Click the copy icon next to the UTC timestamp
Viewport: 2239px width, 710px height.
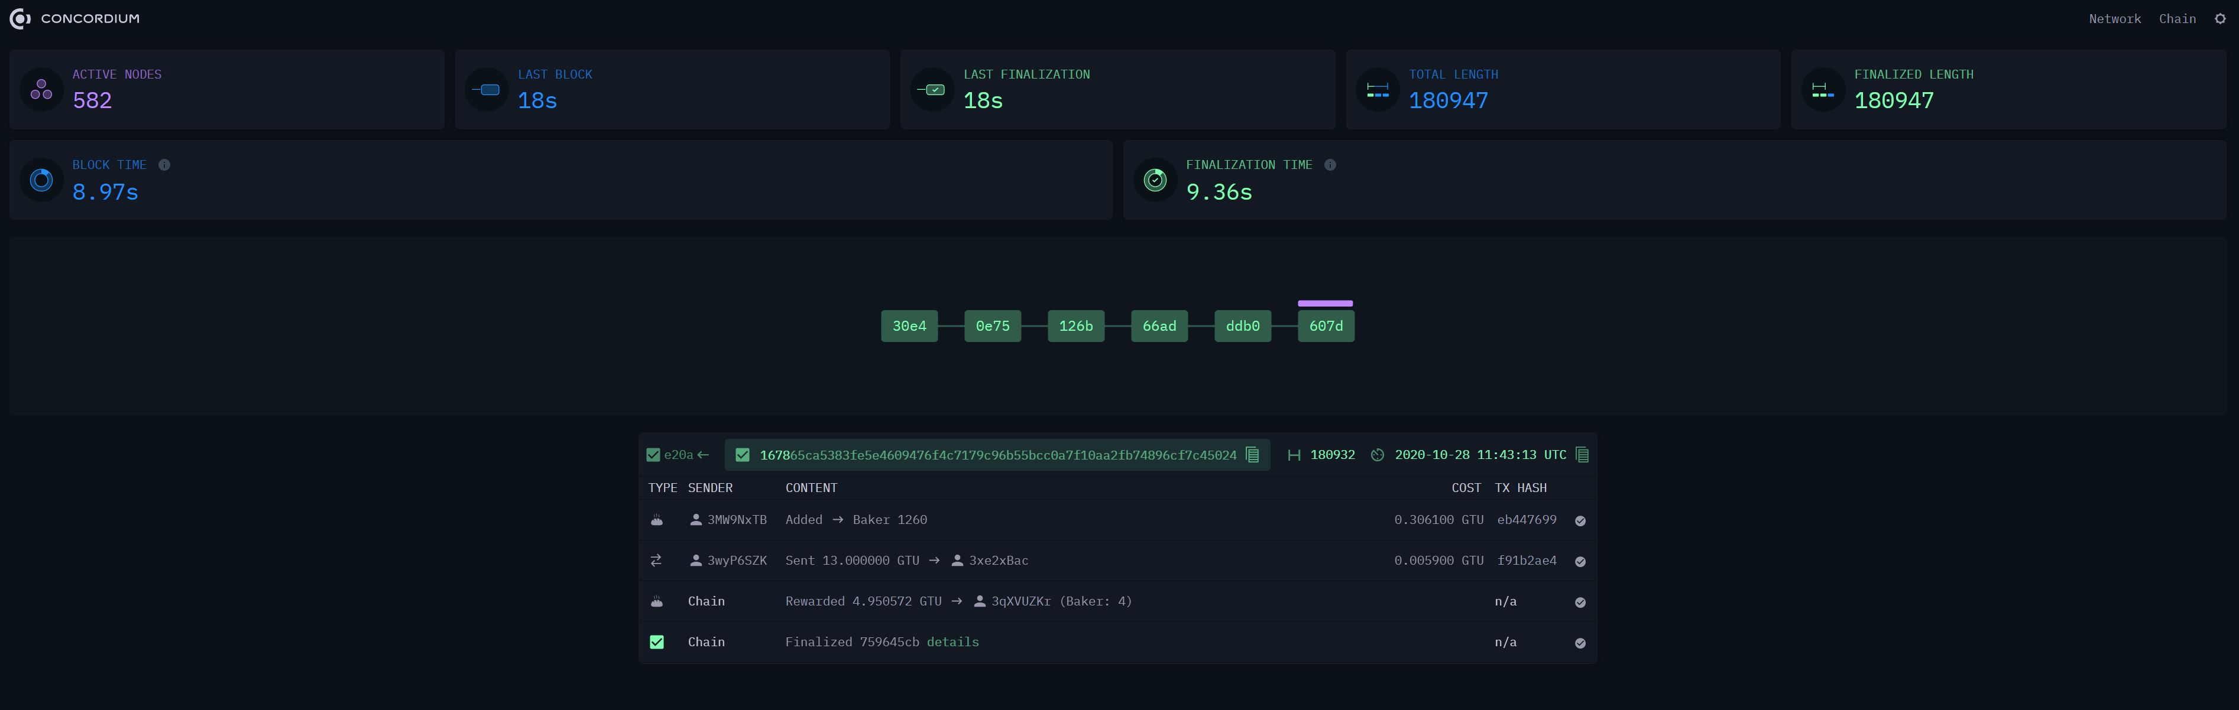[1582, 454]
